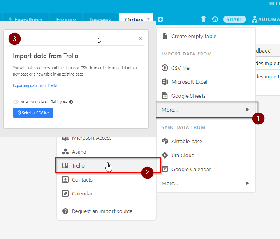This screenshot has height=239, width=280.
Task: Click the Import data from Trello heading
Action: tap(46, 56)
